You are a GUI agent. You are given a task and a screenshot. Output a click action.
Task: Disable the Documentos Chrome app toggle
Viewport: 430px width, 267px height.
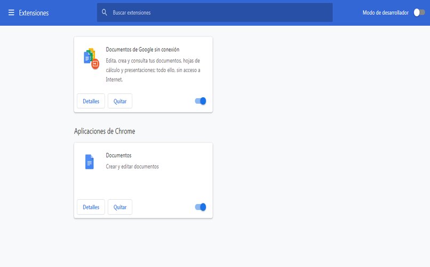(201, 207)
